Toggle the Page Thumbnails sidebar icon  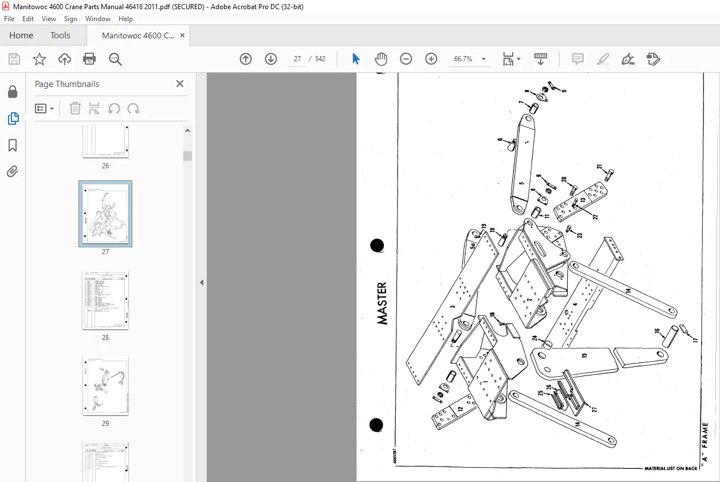click(x=13, y=118)
